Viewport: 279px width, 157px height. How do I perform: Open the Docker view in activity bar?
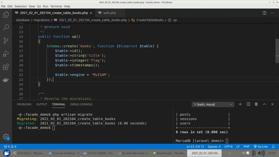tap(6, 80)
